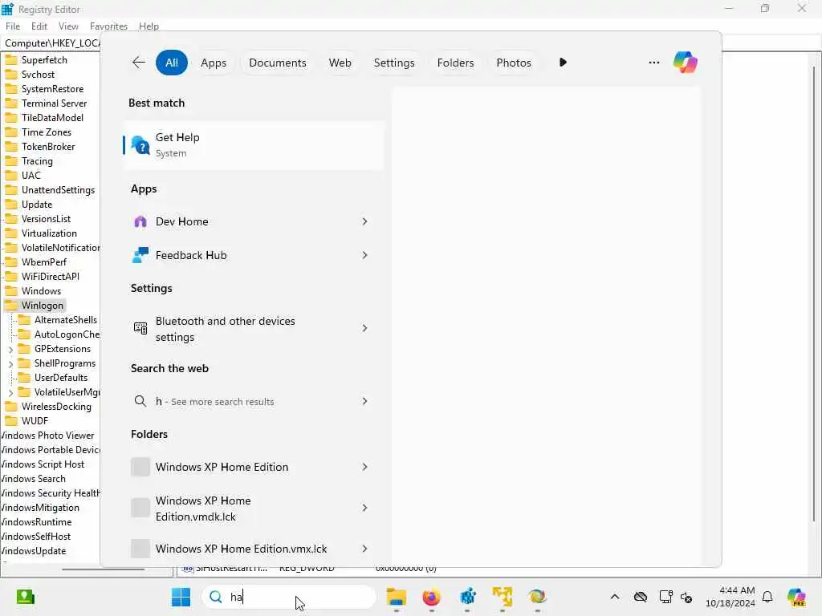The height and width of the screenshot is (616, 822).
Task: Select the AlternateShells registry key
Action: pos(66,320)
